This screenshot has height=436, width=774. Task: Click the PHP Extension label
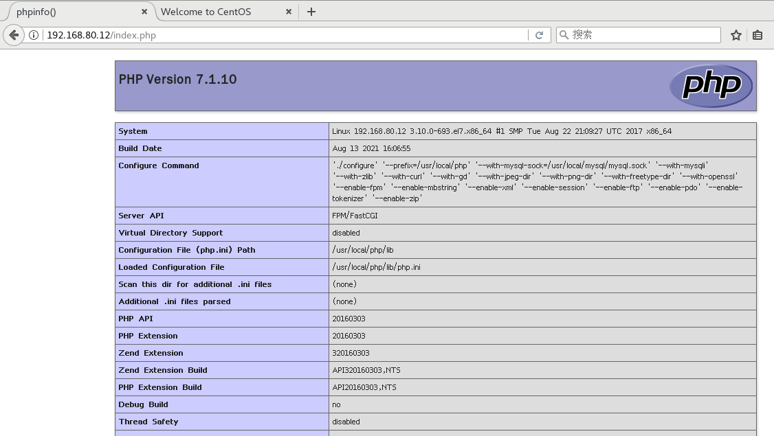pos(148,336)
